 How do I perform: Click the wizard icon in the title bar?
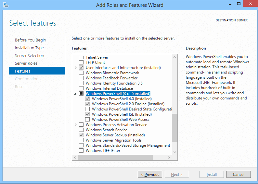[x=6, y=5]
